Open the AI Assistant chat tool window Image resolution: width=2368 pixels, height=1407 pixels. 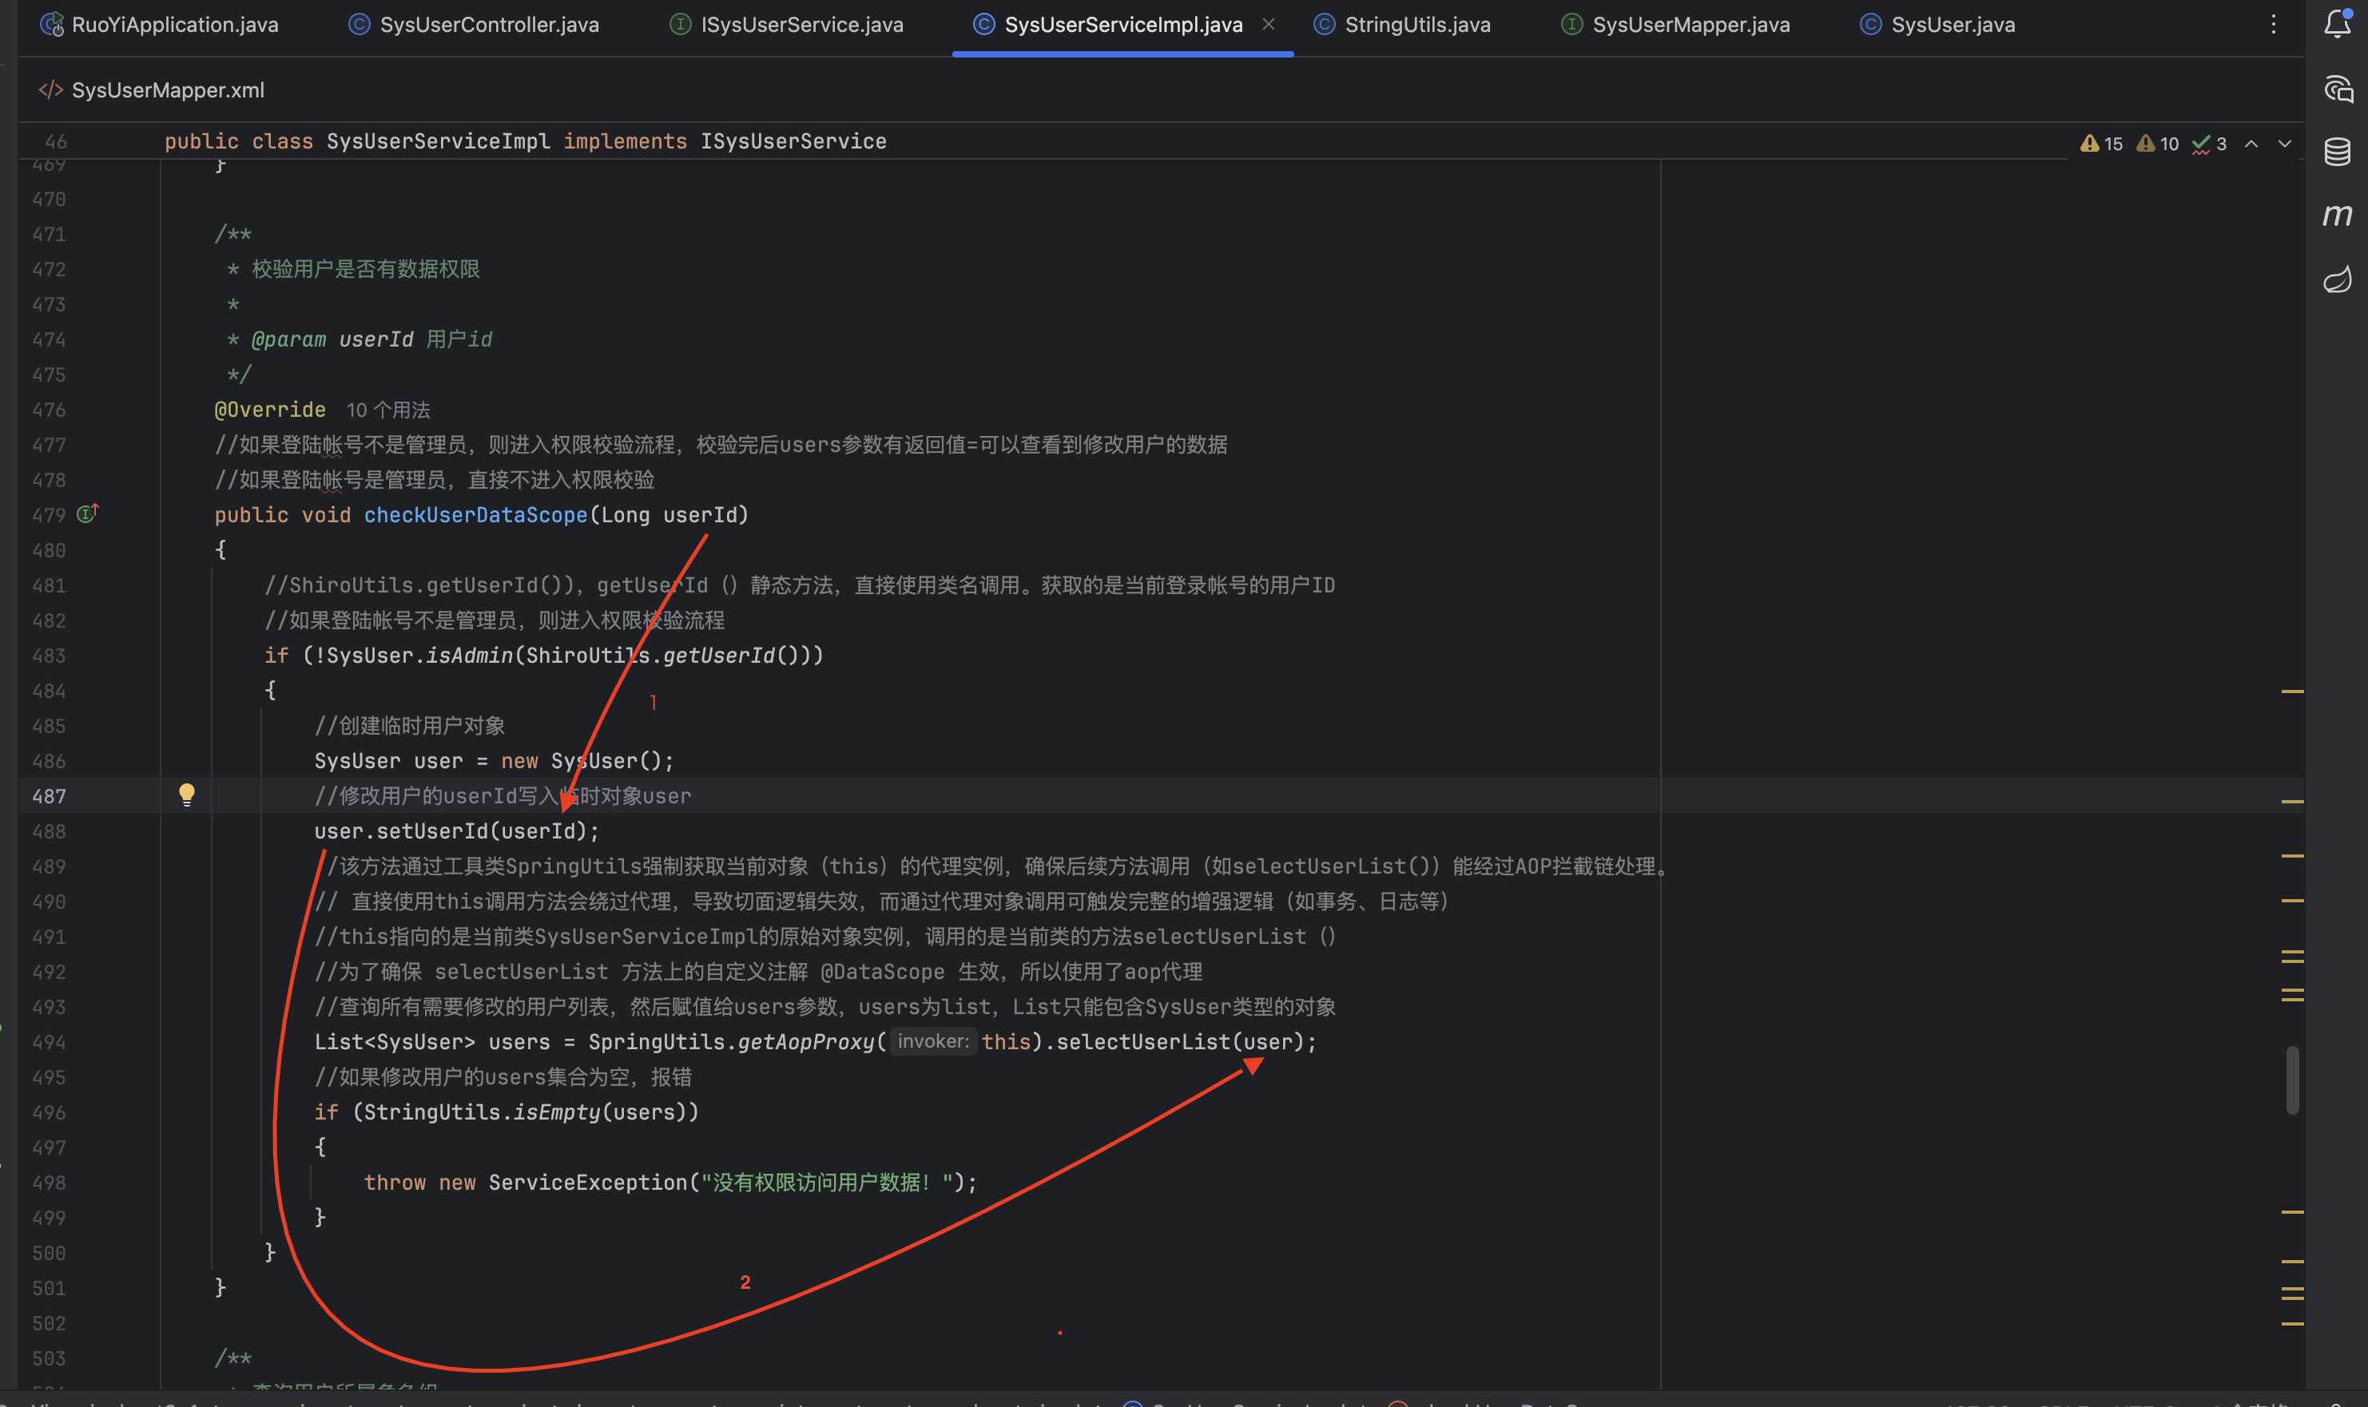[2338, 89]
